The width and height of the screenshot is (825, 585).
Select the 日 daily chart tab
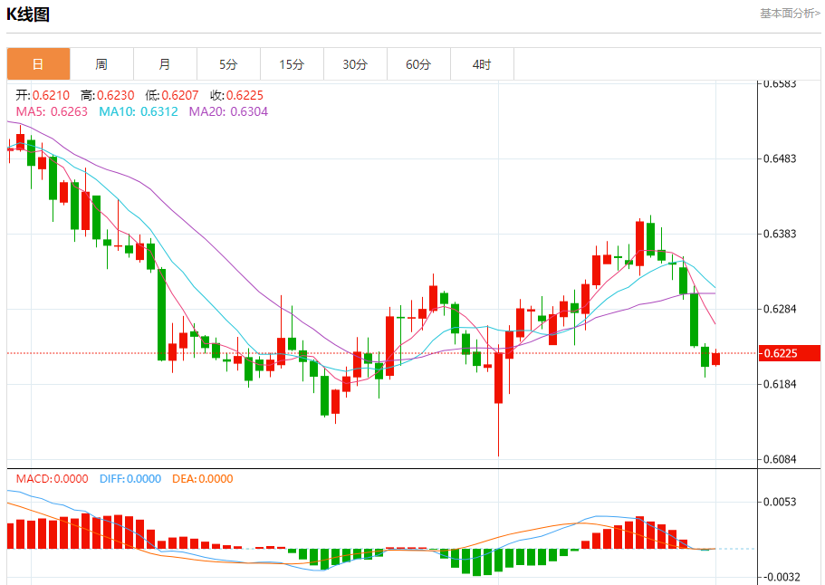pyautogui.click(x=38, y=64)
